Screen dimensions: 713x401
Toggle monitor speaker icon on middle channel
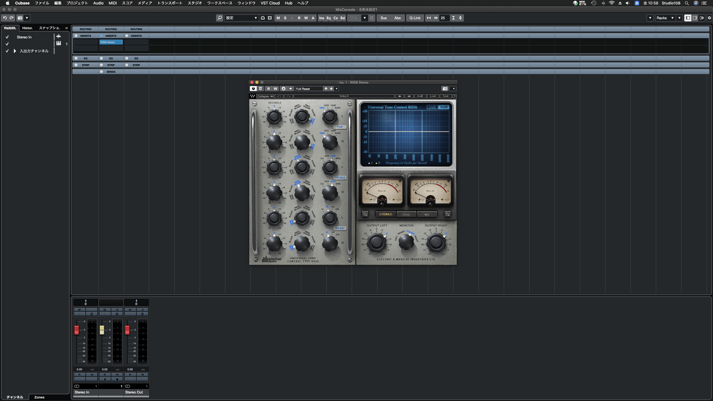(105, 379)
